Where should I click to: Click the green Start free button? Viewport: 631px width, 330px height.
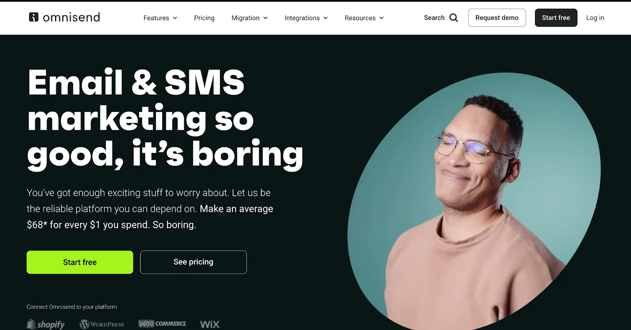point(80,262)
